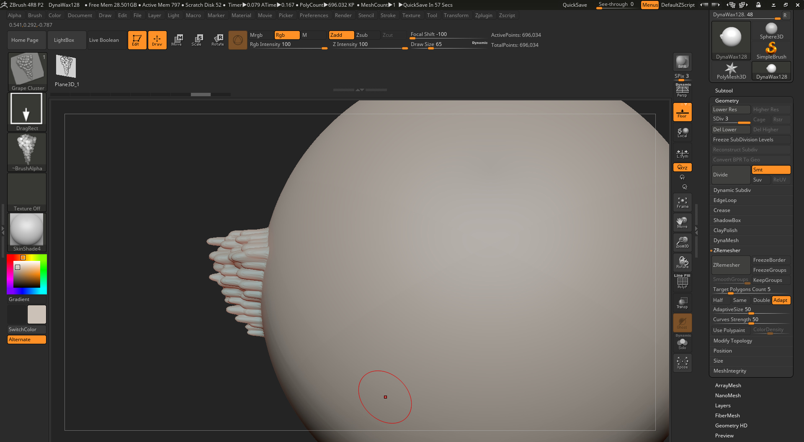This screenshot has width=804, height=442.
Task: Select the PolyMesh3D tool thumbnail
Action: 731,71
